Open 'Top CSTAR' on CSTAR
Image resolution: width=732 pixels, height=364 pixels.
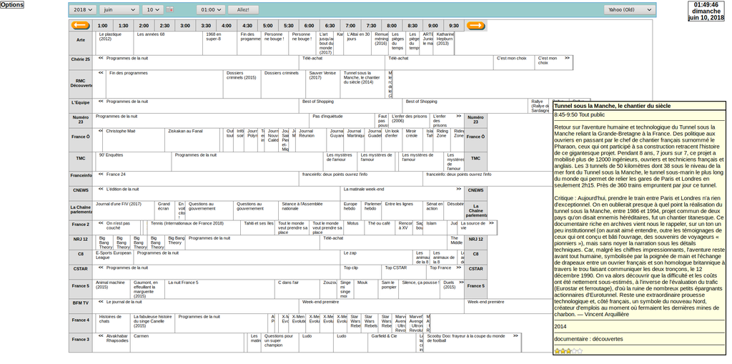tap(402, 272)
